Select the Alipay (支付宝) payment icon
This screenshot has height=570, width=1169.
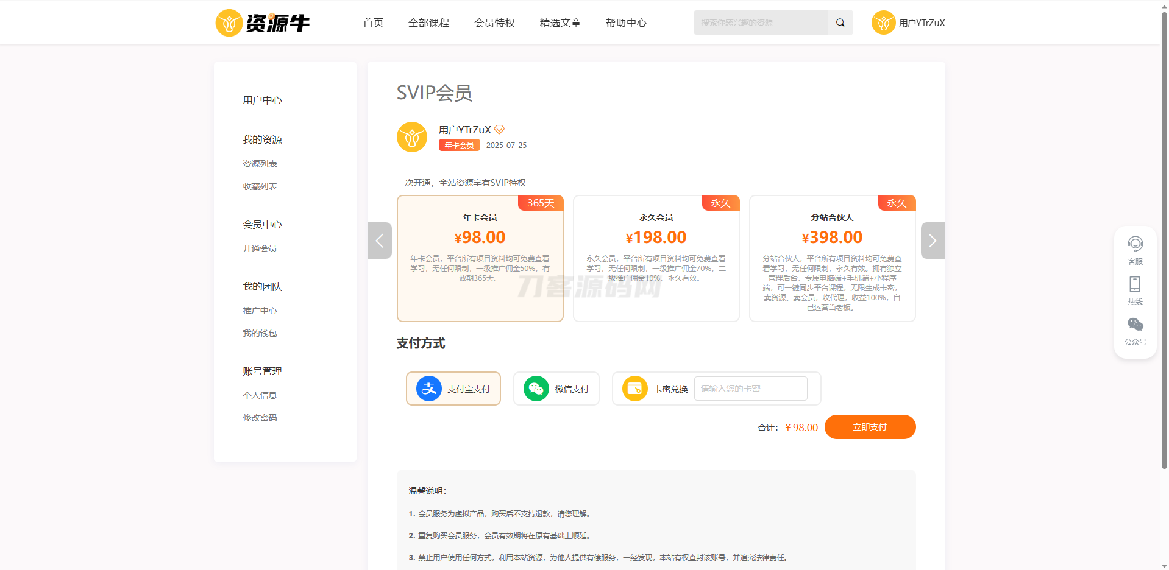click(x=428, y=389)
